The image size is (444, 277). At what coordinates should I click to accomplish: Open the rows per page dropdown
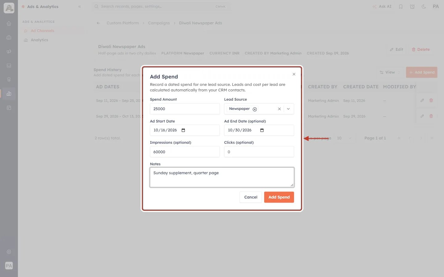point(344,138)
